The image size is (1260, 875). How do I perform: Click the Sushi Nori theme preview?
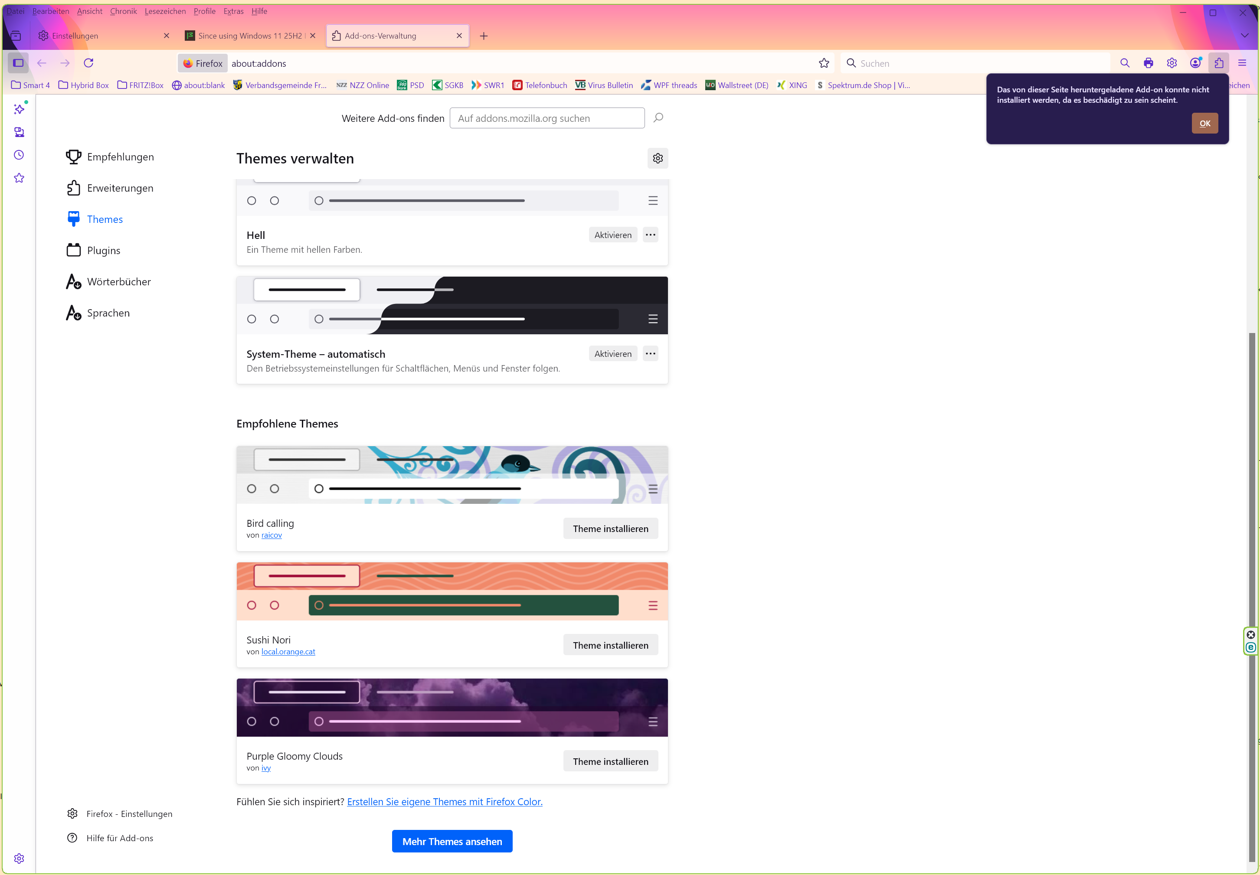click(x=452, y=591)
